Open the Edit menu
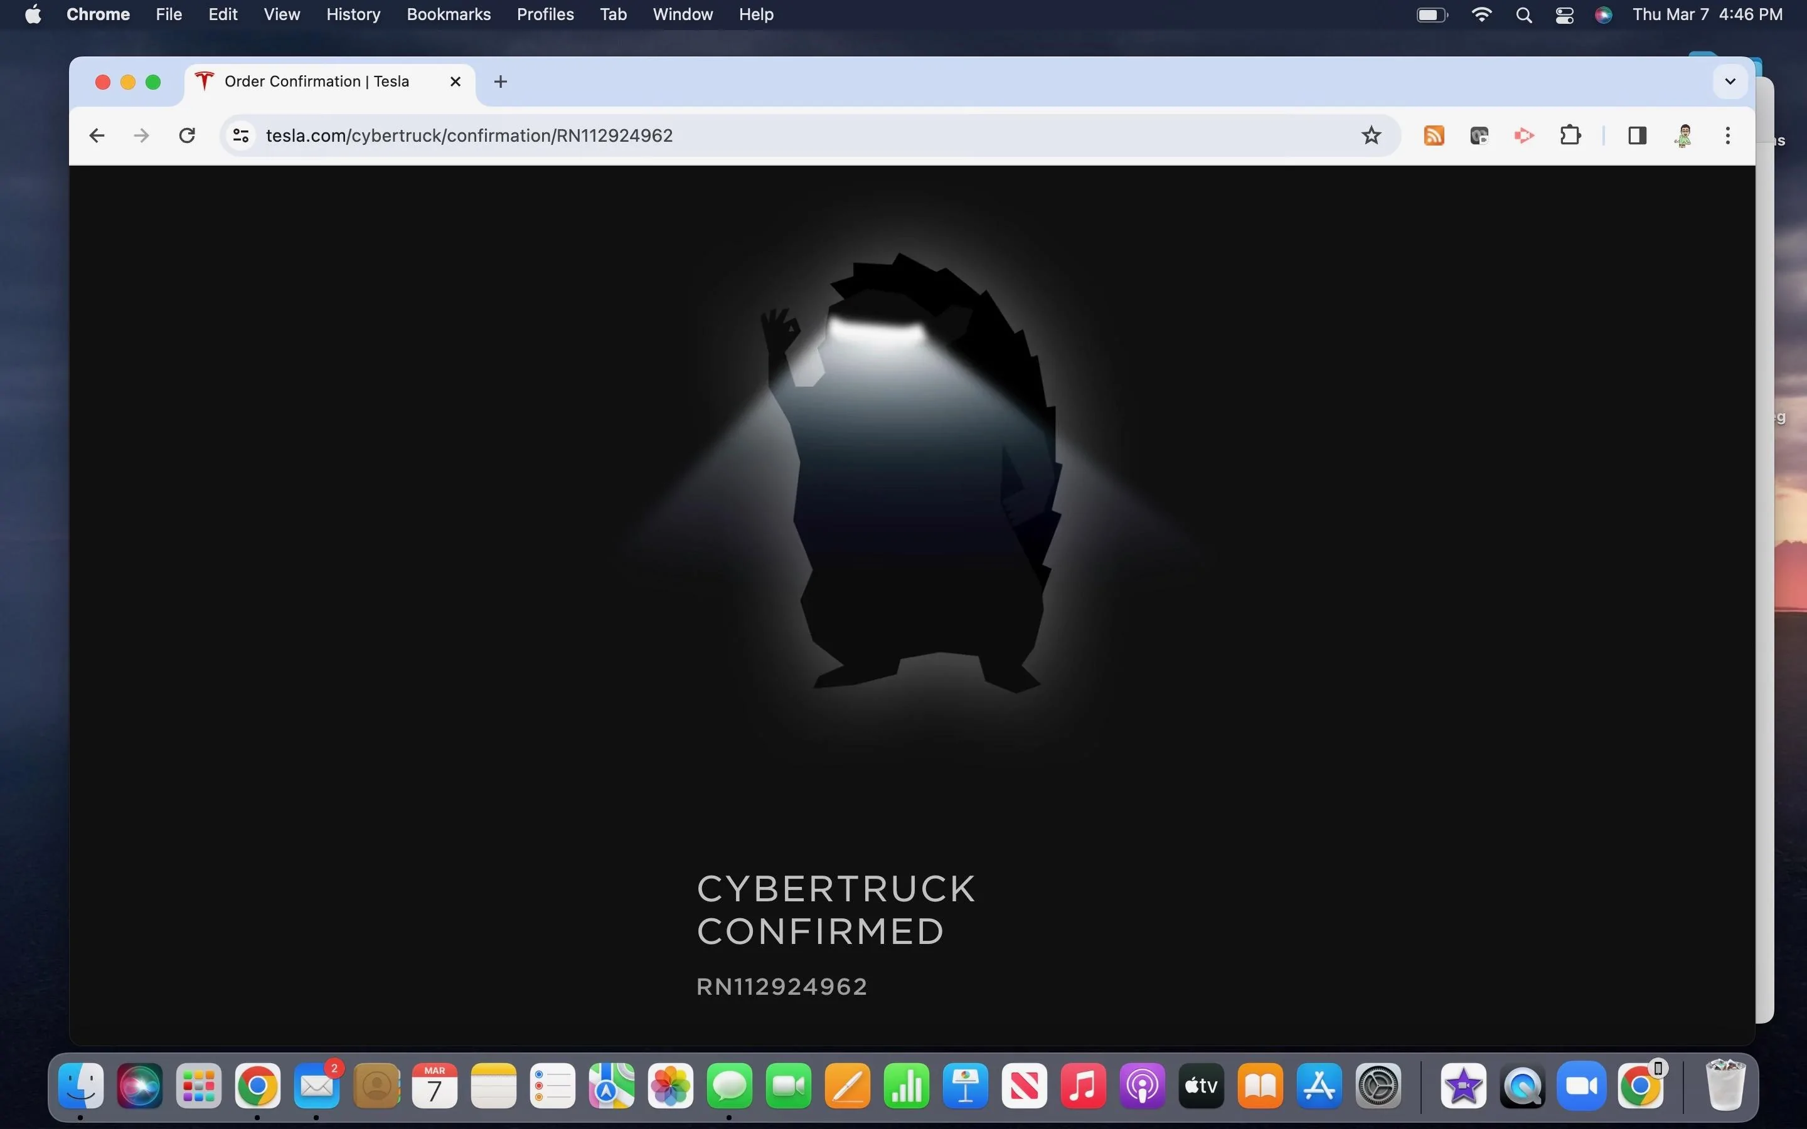Viewport: 1807px width, 1129px height. 223,14
